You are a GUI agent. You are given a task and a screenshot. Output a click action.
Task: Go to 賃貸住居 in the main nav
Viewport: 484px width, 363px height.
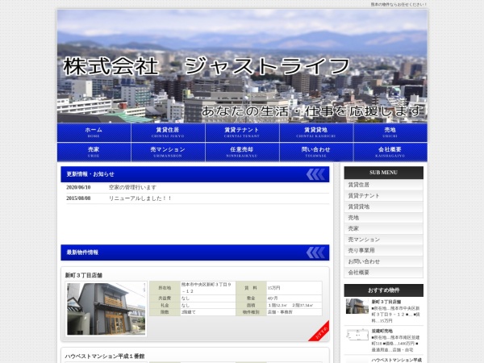coord(168,132)
